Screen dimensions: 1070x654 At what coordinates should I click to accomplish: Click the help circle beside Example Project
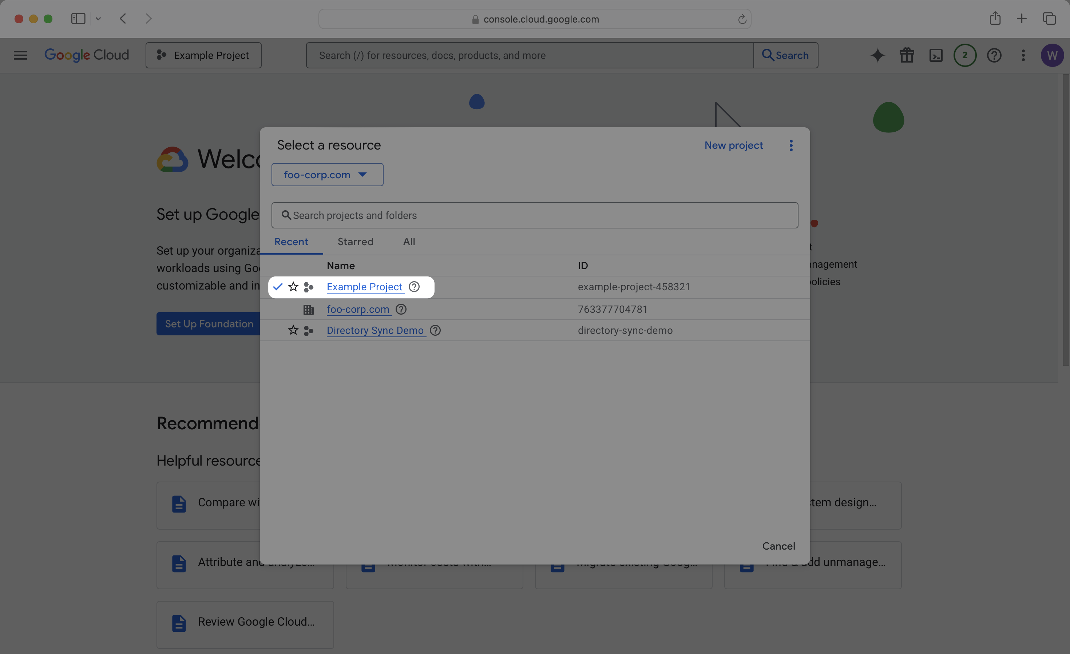point(413,287)
